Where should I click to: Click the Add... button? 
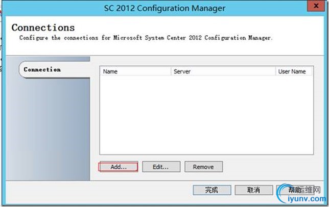(x=118, y=167)
